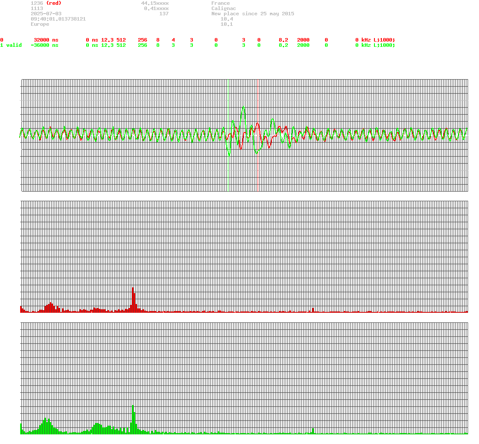Click the green '1 valid' label
Screen dimensions: 479x444
11,45
